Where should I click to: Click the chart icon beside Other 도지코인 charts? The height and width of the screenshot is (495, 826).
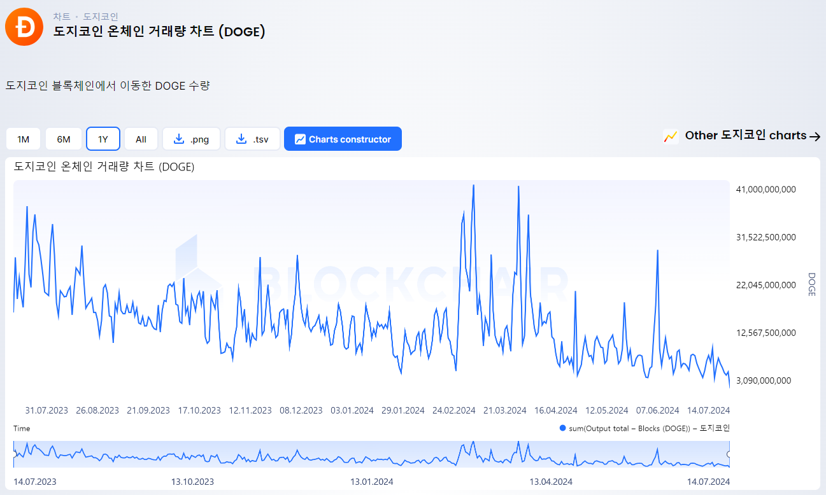pyautogui.click(x=671, y=136)
